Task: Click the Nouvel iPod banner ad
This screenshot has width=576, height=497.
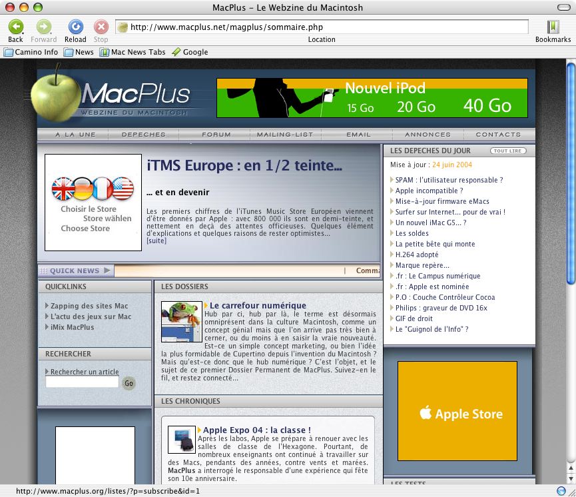Action: click(x=372, y=98)
